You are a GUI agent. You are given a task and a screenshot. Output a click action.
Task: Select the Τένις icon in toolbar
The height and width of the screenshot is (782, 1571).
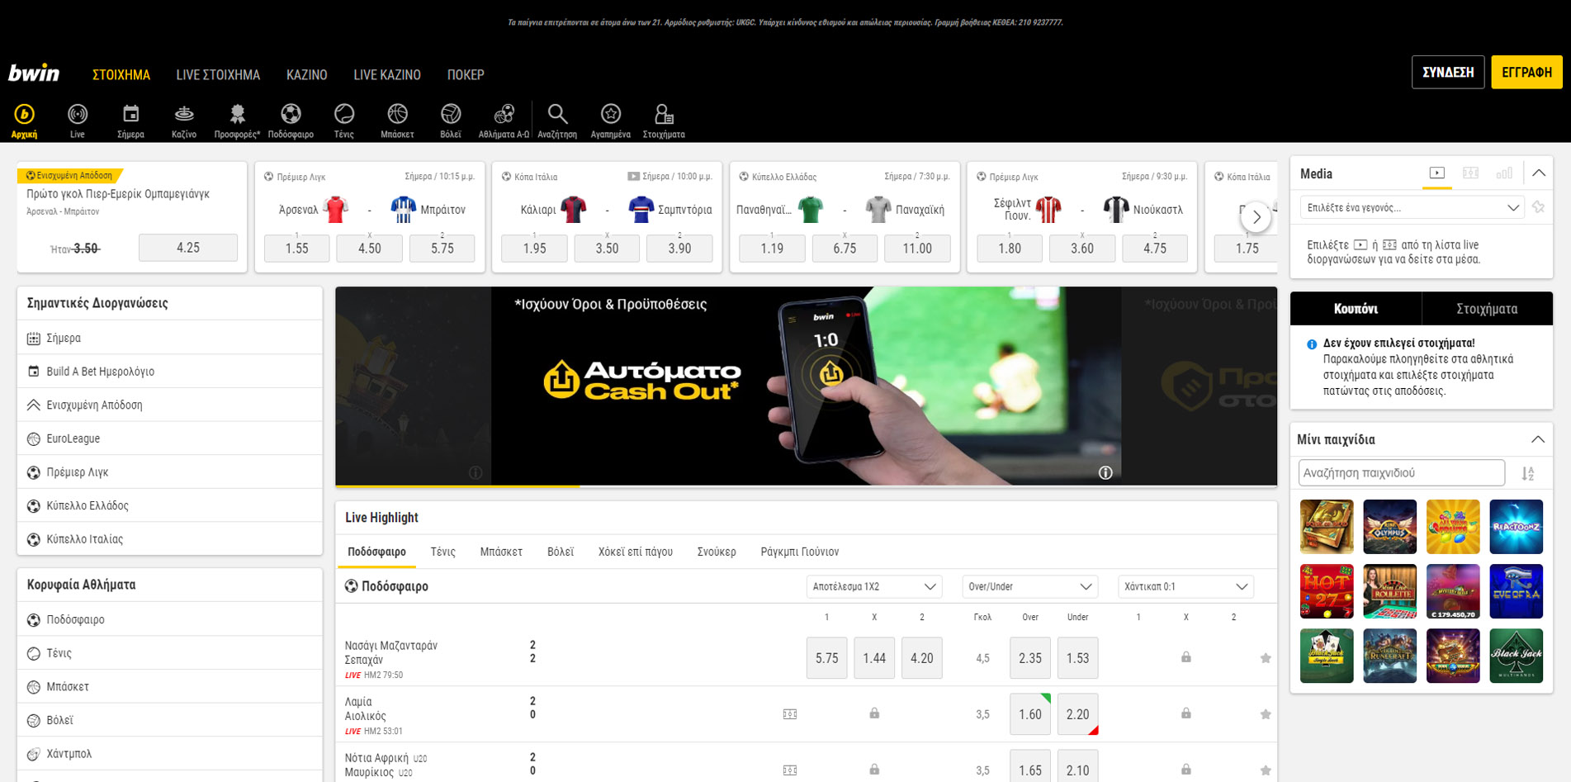344,121
